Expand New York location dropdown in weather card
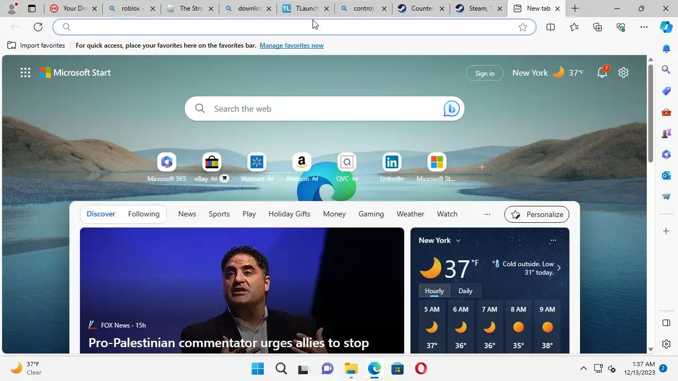 (x=458, y=240)
